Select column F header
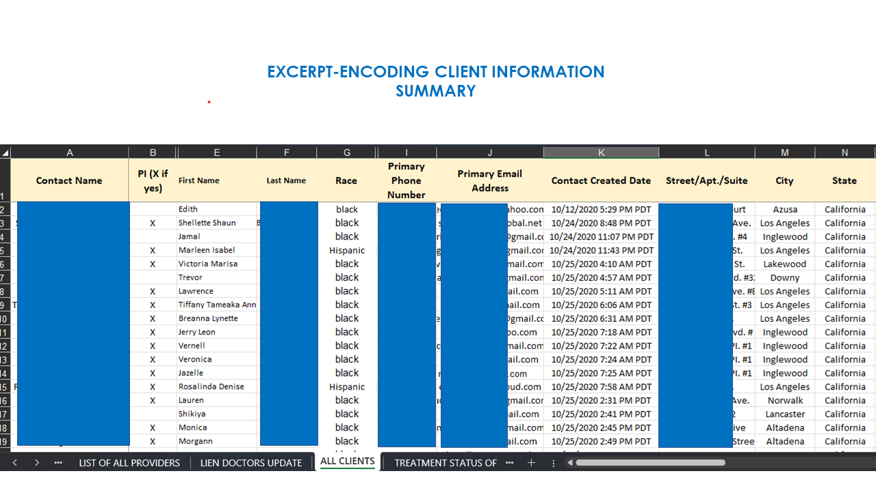Screen dimensions: 876x493 click(x=287, y=153)
